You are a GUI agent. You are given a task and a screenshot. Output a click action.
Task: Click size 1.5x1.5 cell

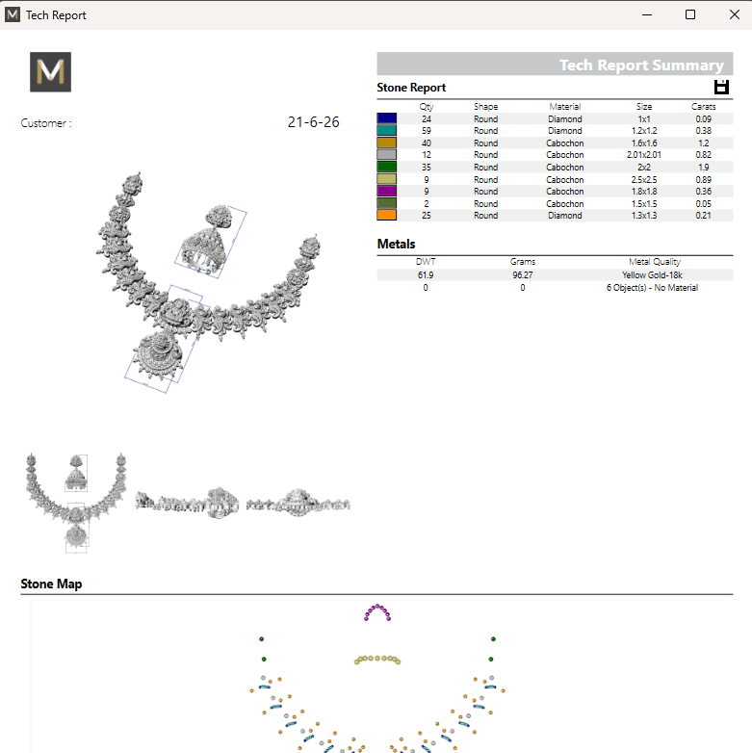click(643, 203)
